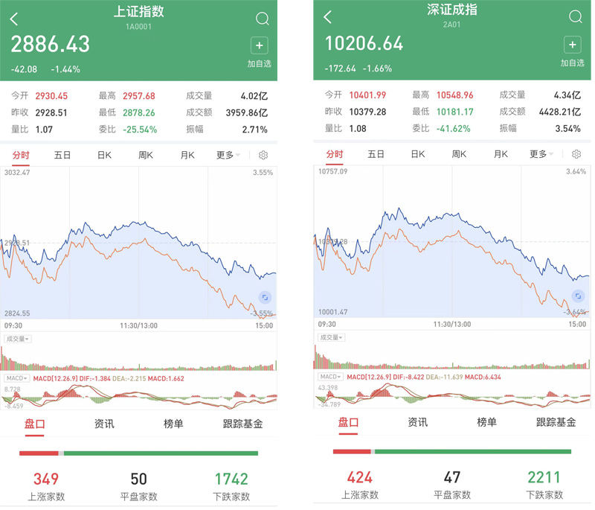Select 分时 tab on 上证指数 chart
The height and width of the screenshot is (510, 595).
point(21,155)
